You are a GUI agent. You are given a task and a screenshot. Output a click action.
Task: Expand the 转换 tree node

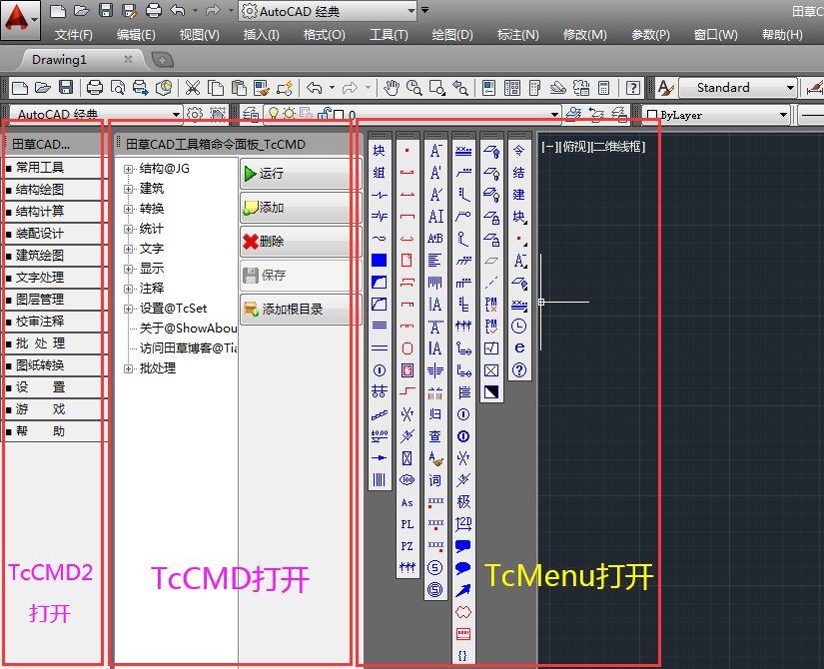pyautogui.click(x=128, y=209)
